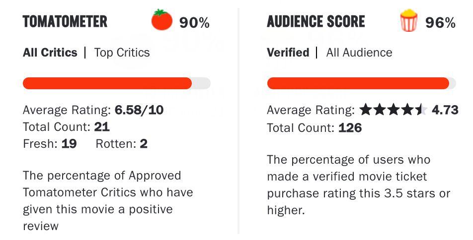Click the Audience Score progress bar
Image resolution: width=473 pixels, height=240 pixels.
[361, 83]
